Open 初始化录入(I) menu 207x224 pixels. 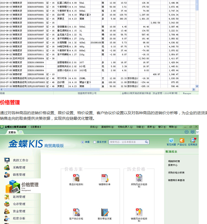125,127
